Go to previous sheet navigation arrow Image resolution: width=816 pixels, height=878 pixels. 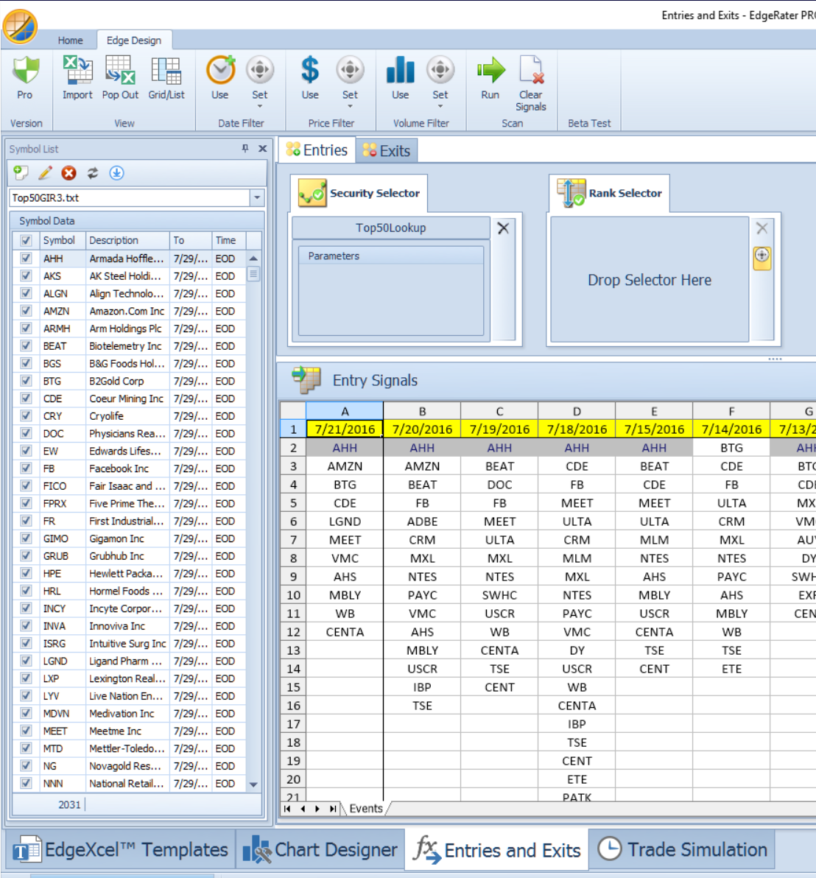(x=303, y=809)
